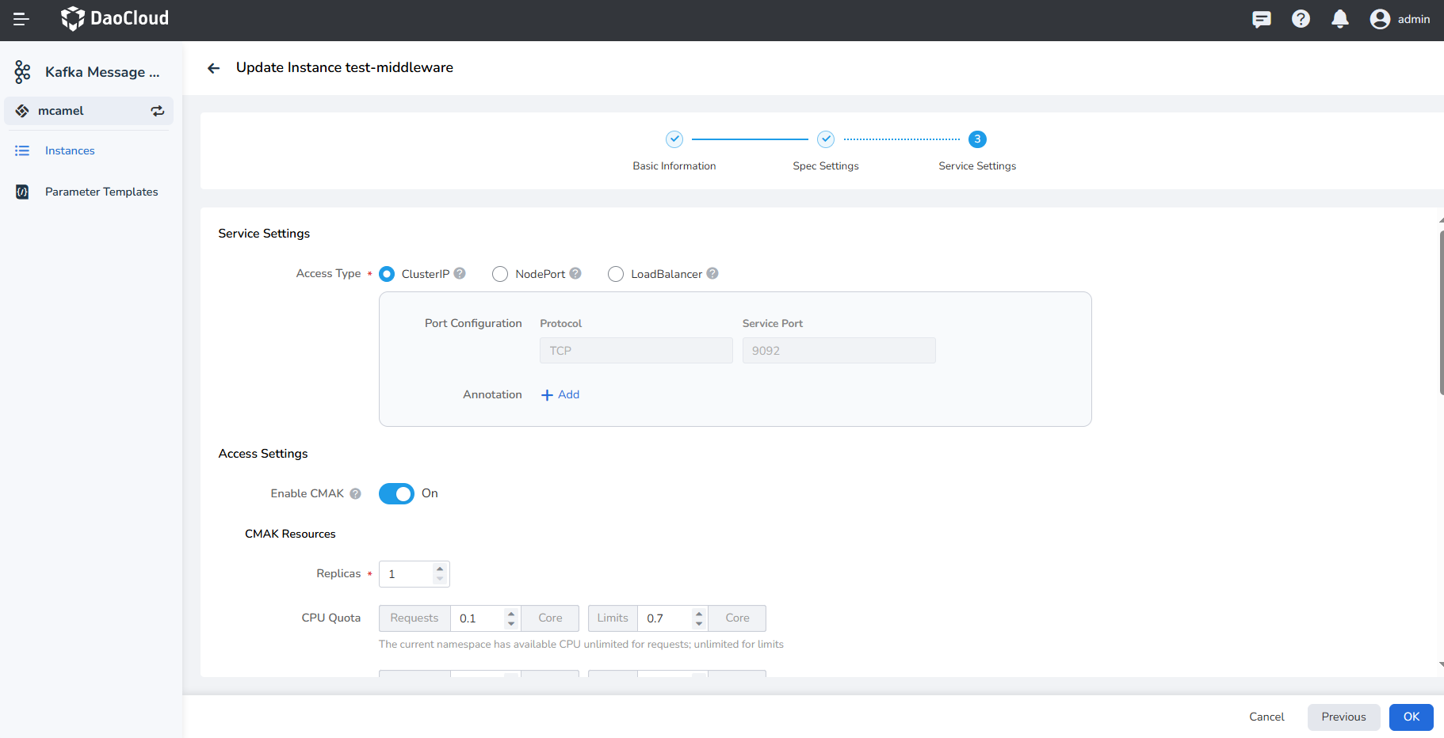Select the NodePort radio button
The height and width of the screenshot is (738, 1444).
point(500,274)
